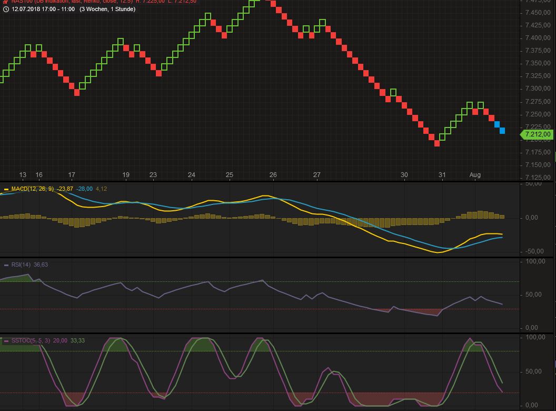556x411 pixels.
Task: Click the clock icon next to the date range
Action: [x=6, y=9]
